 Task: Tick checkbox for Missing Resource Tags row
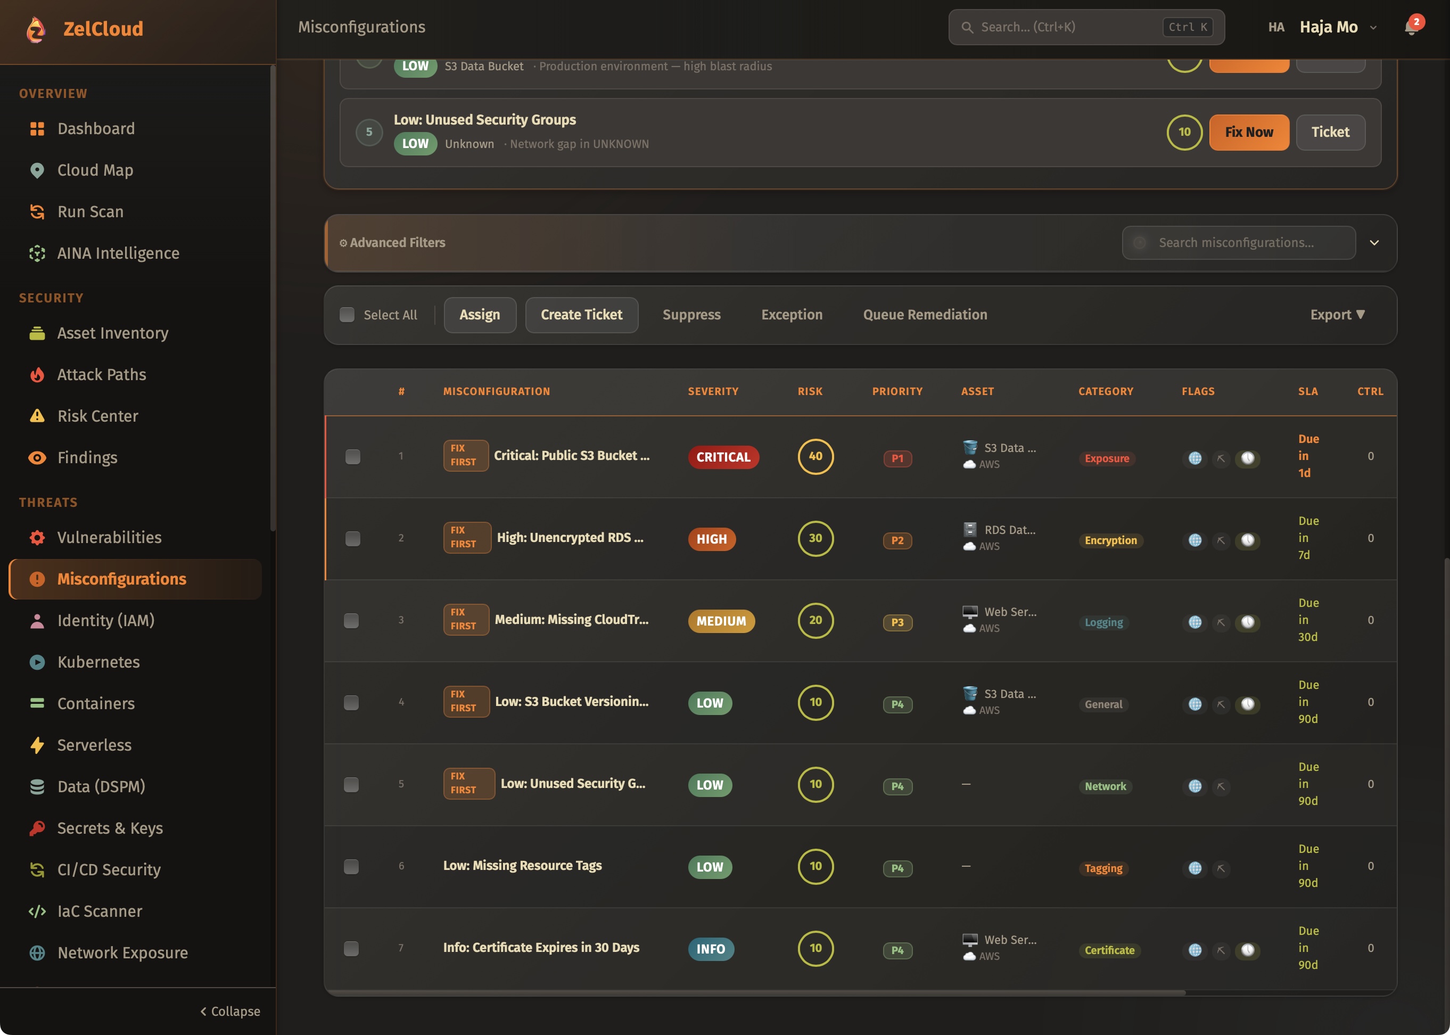[x=352, y=866]
